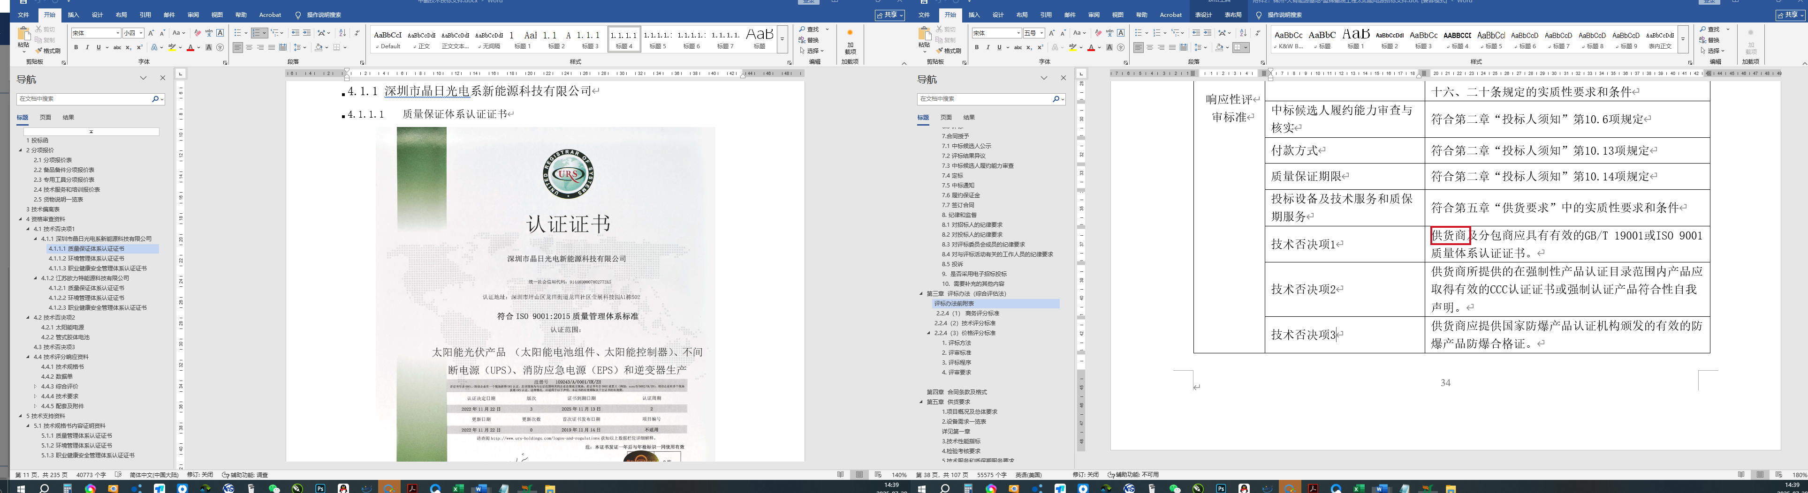Click navigation search magnifier in right window
Viewport: 1808px width, 493px height.
pyautogui.click(x=1055, y=99)
